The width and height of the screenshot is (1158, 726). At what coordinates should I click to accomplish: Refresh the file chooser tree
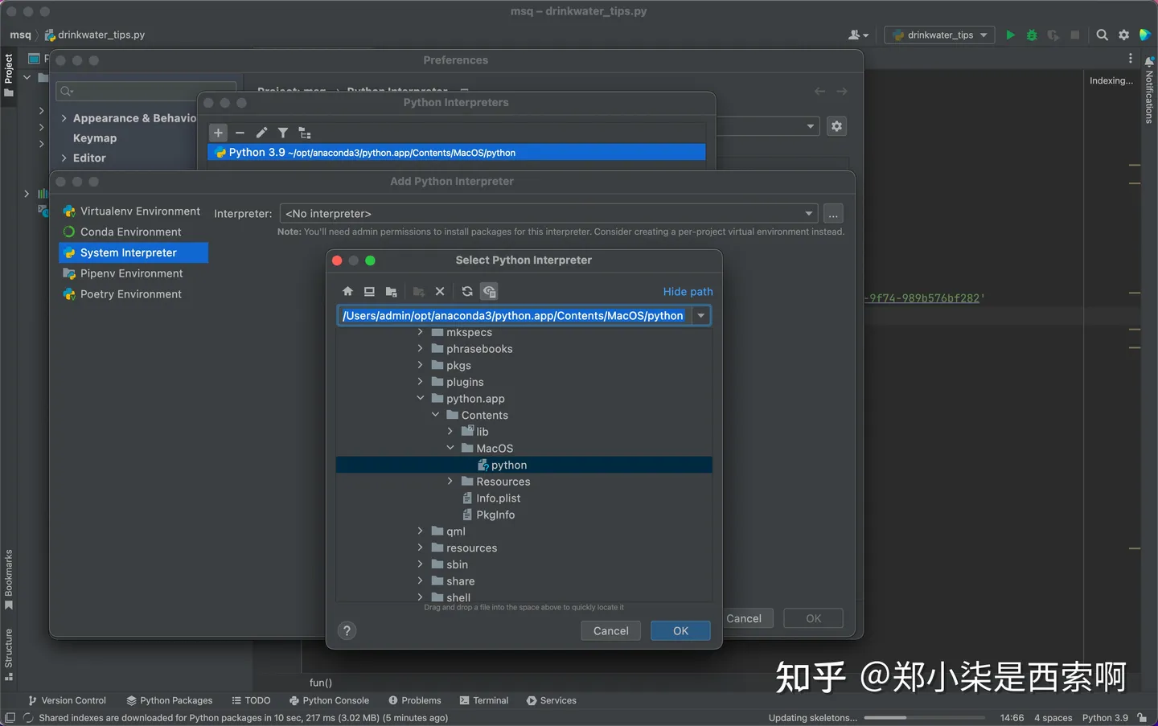pyautogui.click(x=467, y=292)
